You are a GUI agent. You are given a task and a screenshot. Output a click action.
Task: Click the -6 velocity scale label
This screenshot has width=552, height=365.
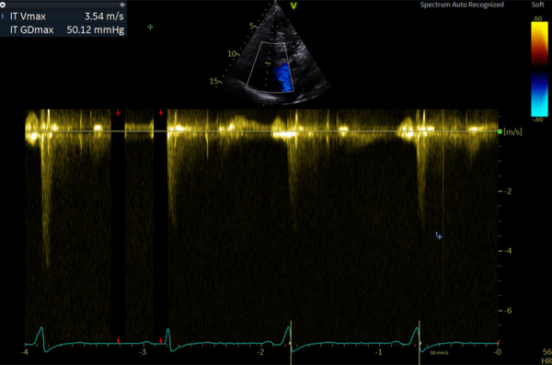508,311
